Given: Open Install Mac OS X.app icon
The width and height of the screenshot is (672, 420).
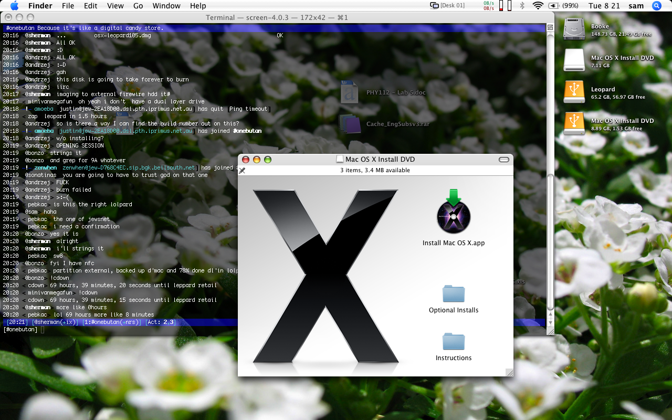Looking at the screenshot, I should pyautogui.click(x=454, y=212).
